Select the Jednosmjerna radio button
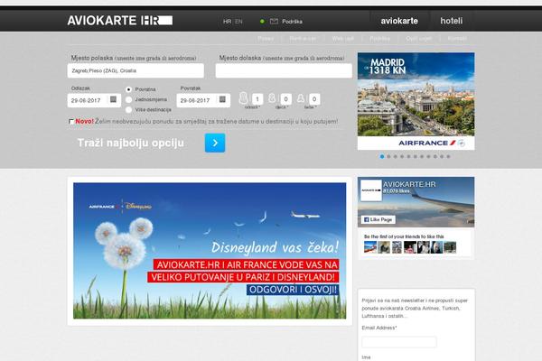The width and height of the screenshot is (542, 361). [128, 99]
